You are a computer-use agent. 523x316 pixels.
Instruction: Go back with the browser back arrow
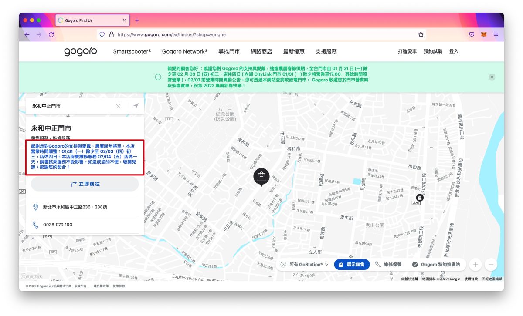coord(27,34)
